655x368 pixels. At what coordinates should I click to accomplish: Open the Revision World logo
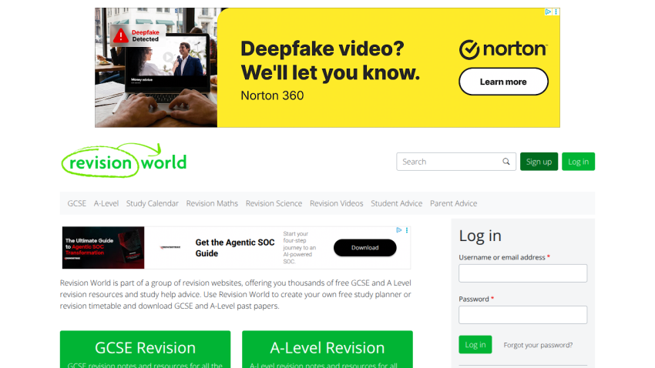coord(124,161)
